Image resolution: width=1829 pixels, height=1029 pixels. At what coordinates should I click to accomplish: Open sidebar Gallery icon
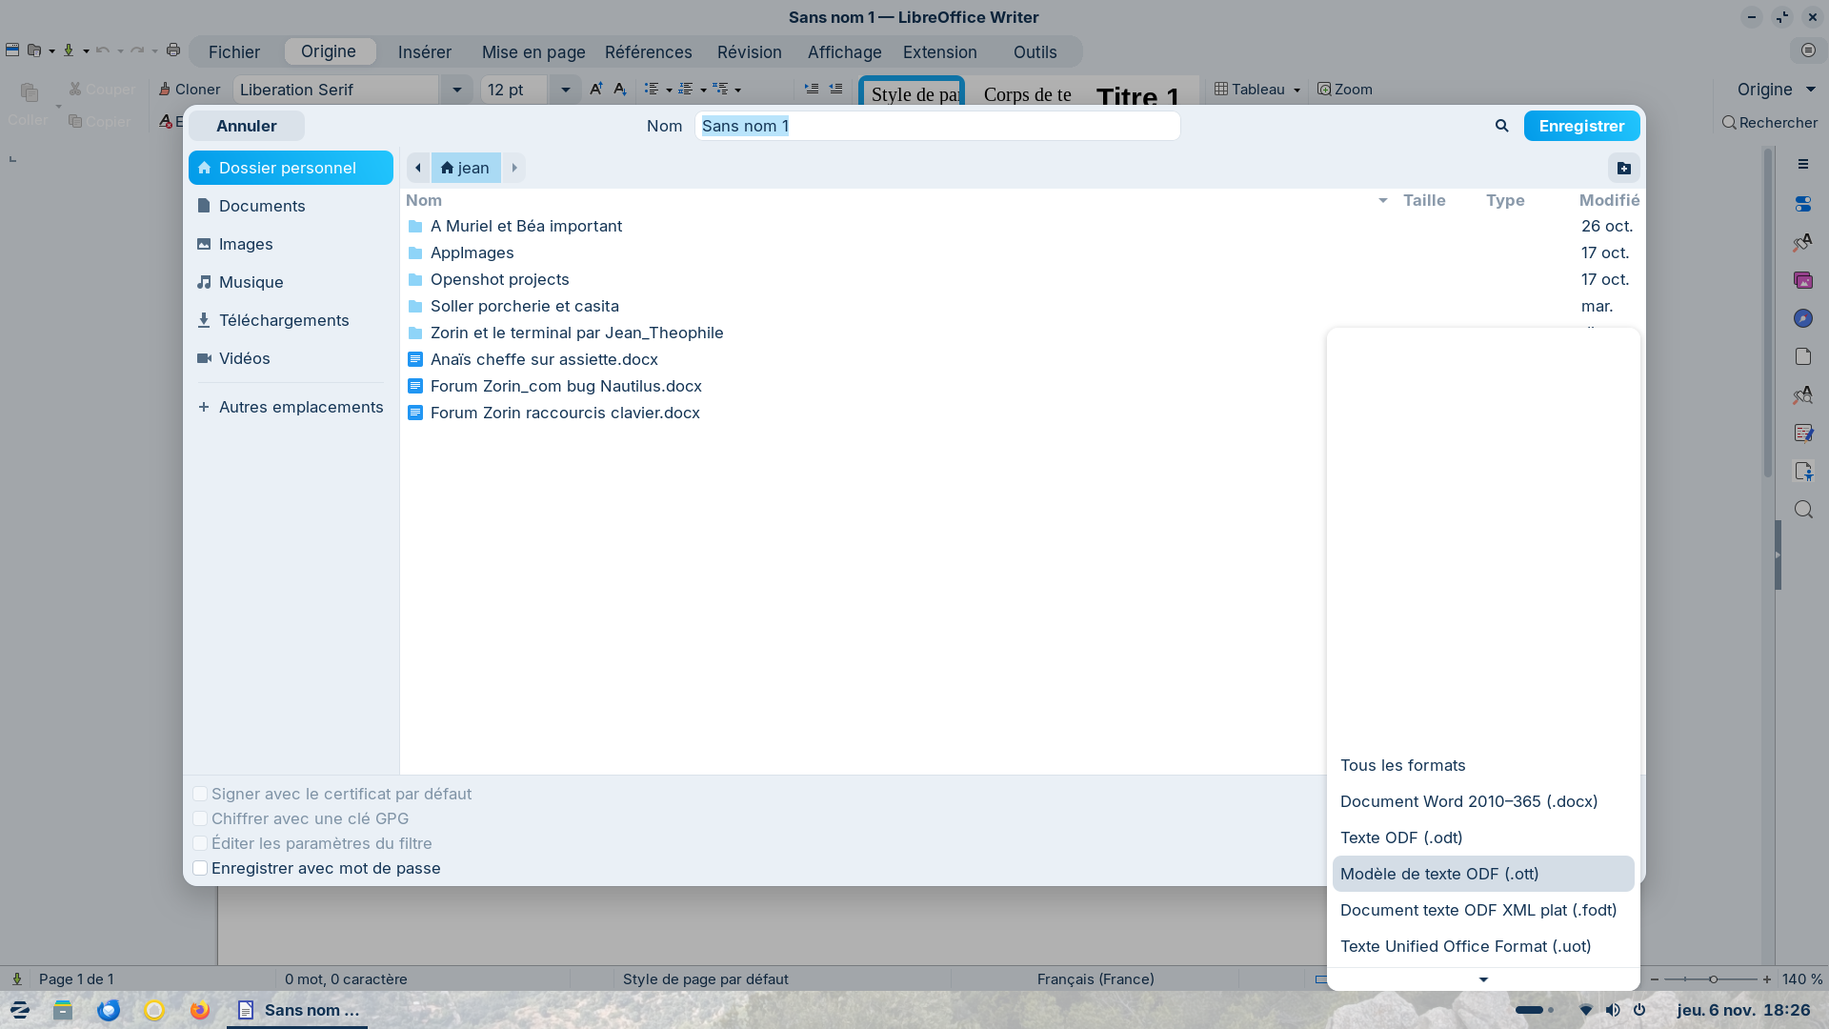(1802, 280)
